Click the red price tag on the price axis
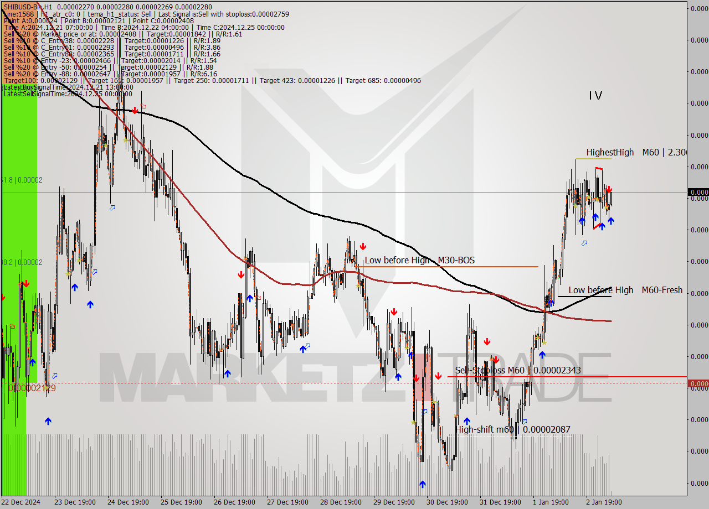Screen dimensions: 709x509 tap(698, 383)
